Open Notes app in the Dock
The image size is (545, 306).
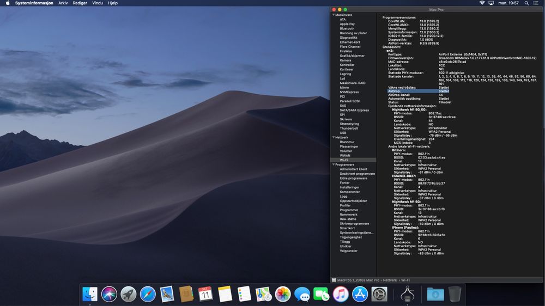tap(225, 294)
